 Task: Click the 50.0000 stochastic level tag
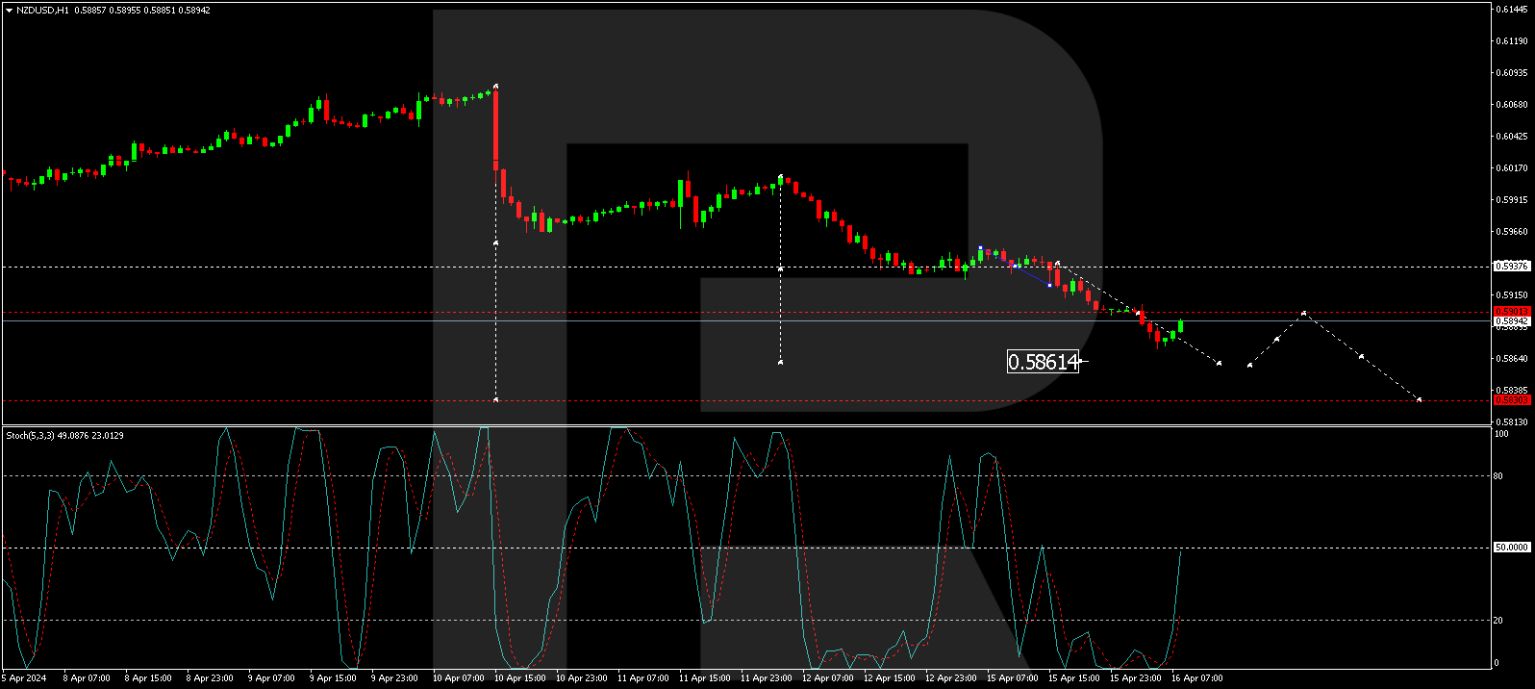[x=1511, y=548]
